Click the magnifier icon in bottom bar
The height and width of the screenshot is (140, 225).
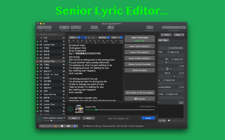62,126
